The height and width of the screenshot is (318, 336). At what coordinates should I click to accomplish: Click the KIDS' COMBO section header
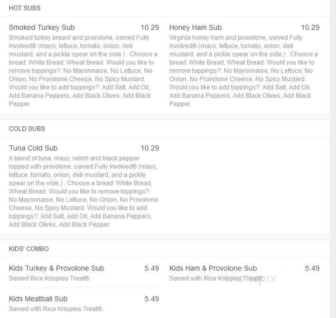pos(29,249)
